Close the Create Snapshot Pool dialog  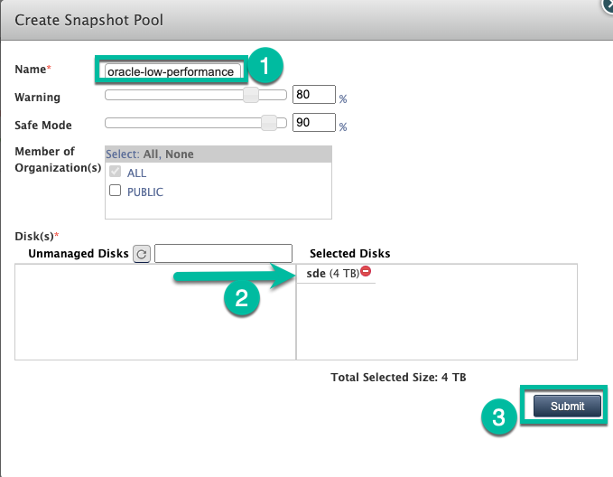pos(607,4)
